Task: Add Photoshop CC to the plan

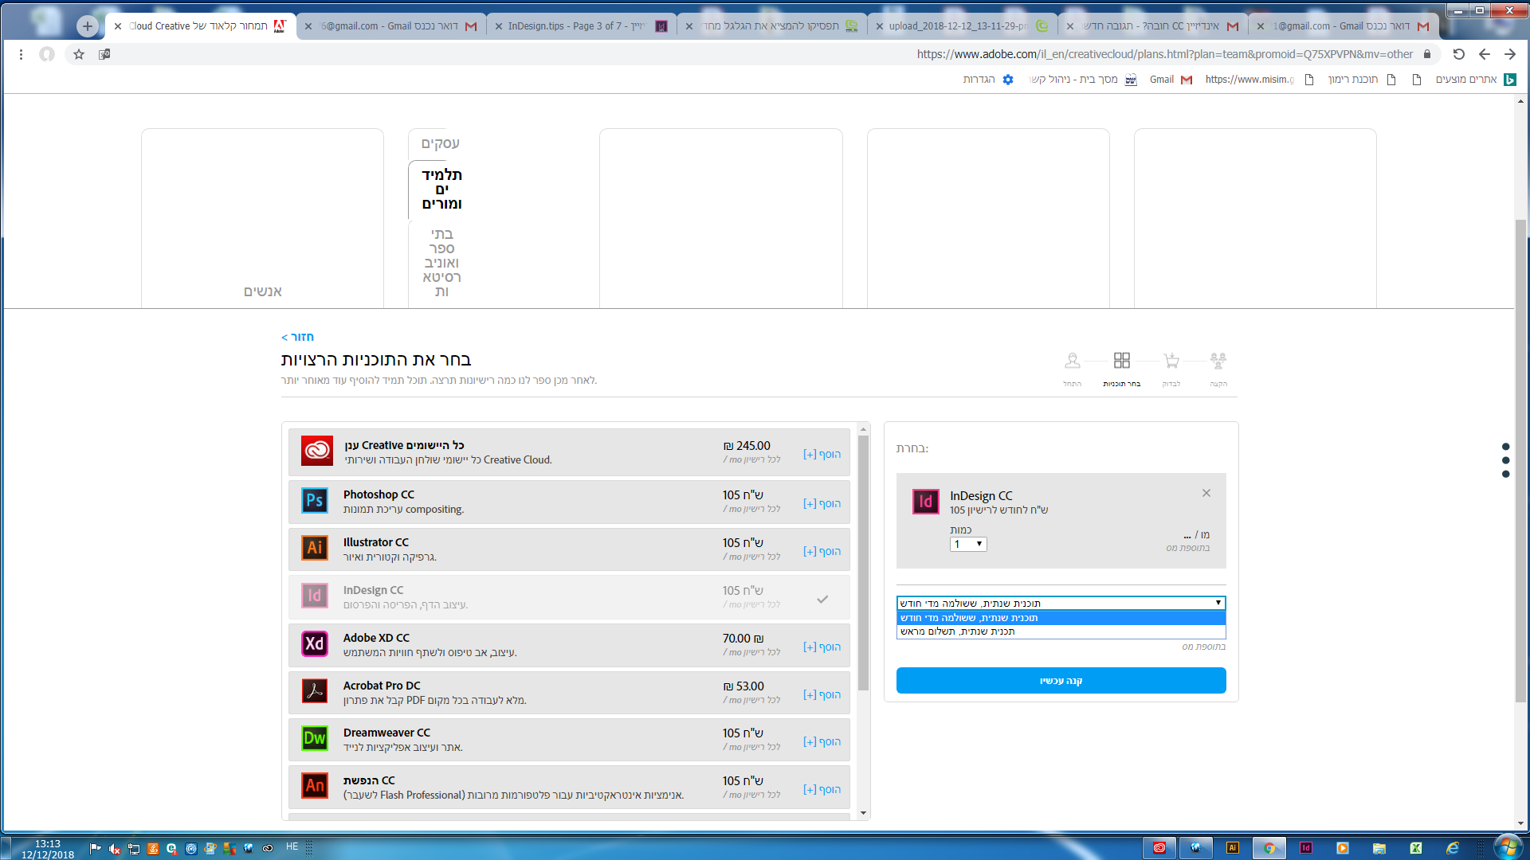Action: (822, 503)
